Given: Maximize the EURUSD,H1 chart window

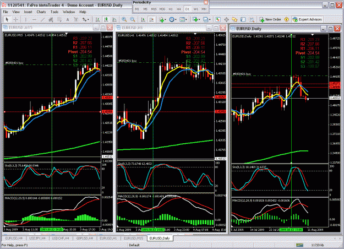Looking at the screenshot, I should point(216,28).
